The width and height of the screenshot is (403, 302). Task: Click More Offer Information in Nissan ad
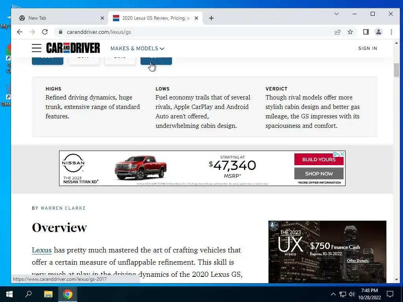point(319,182)
